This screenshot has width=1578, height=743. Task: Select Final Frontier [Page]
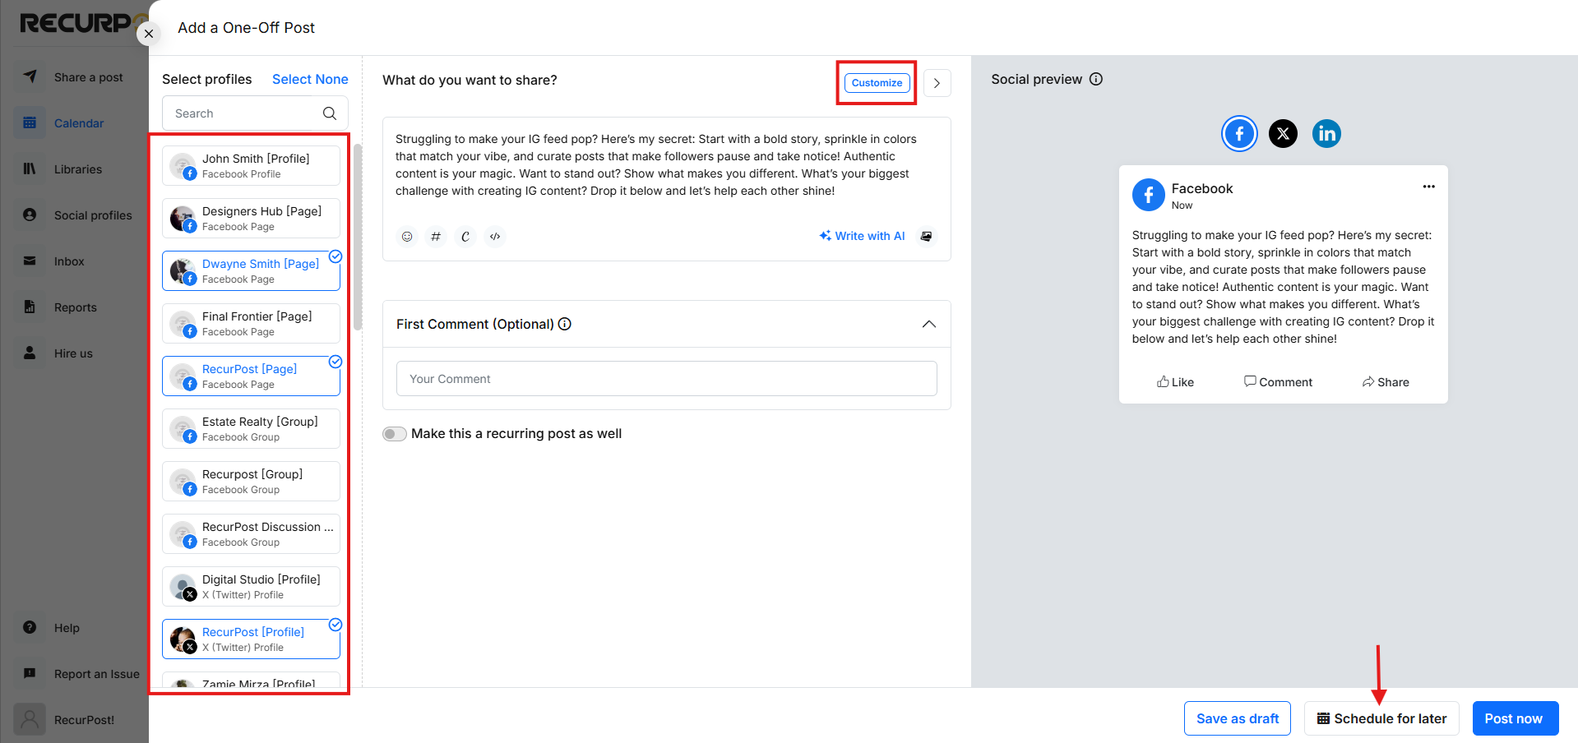(251, 324)
